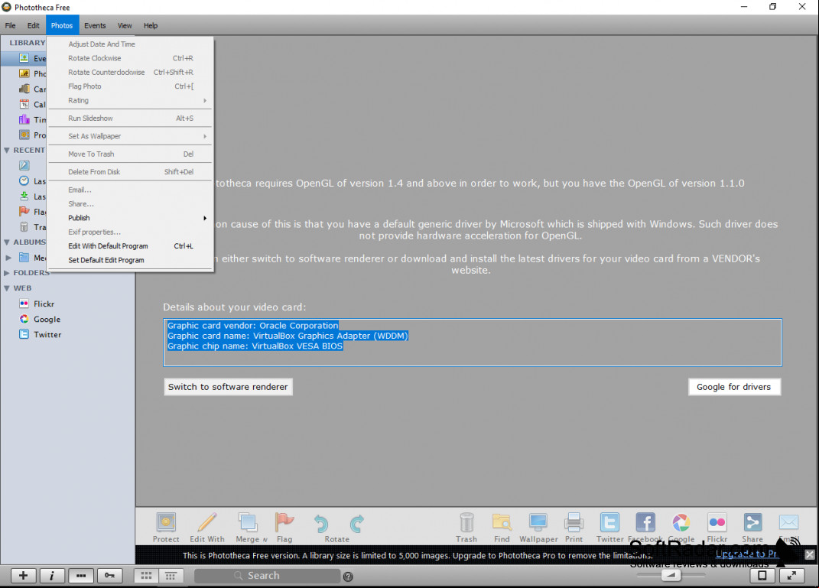The width and height of the screenshot is (819, 588).
Task: Click the info 'i' button at bottom
Action: tap(52, 576)
